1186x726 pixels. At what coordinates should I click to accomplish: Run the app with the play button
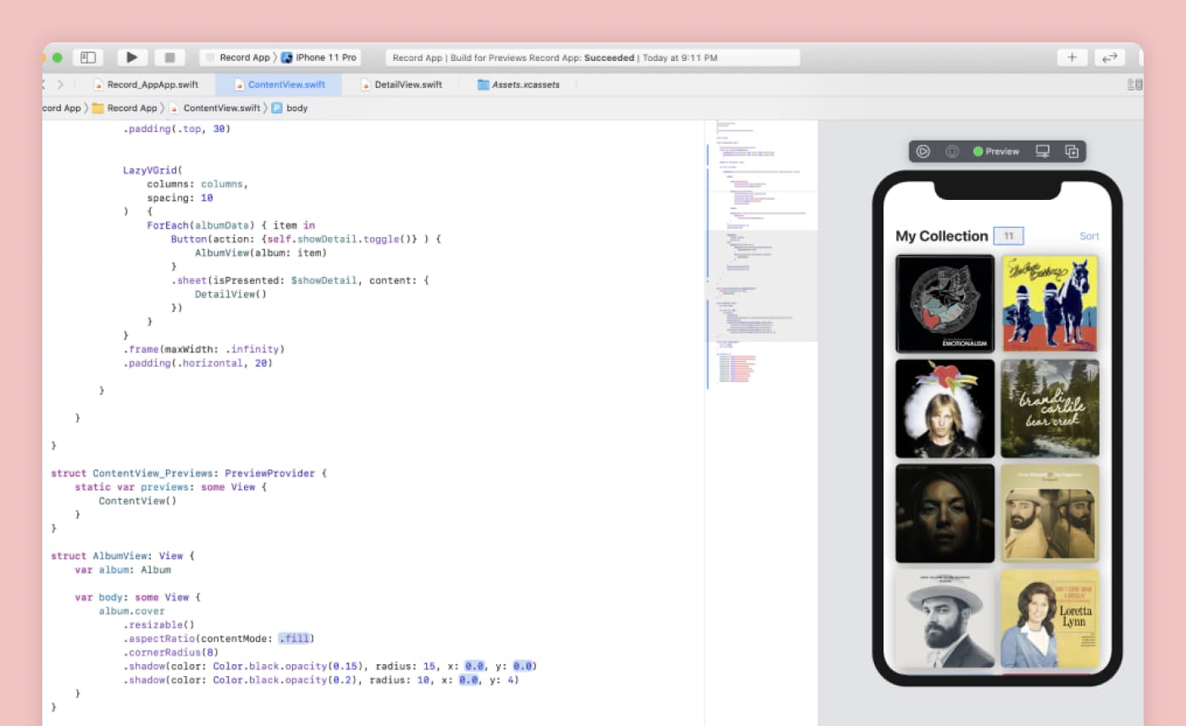[132, 58]
